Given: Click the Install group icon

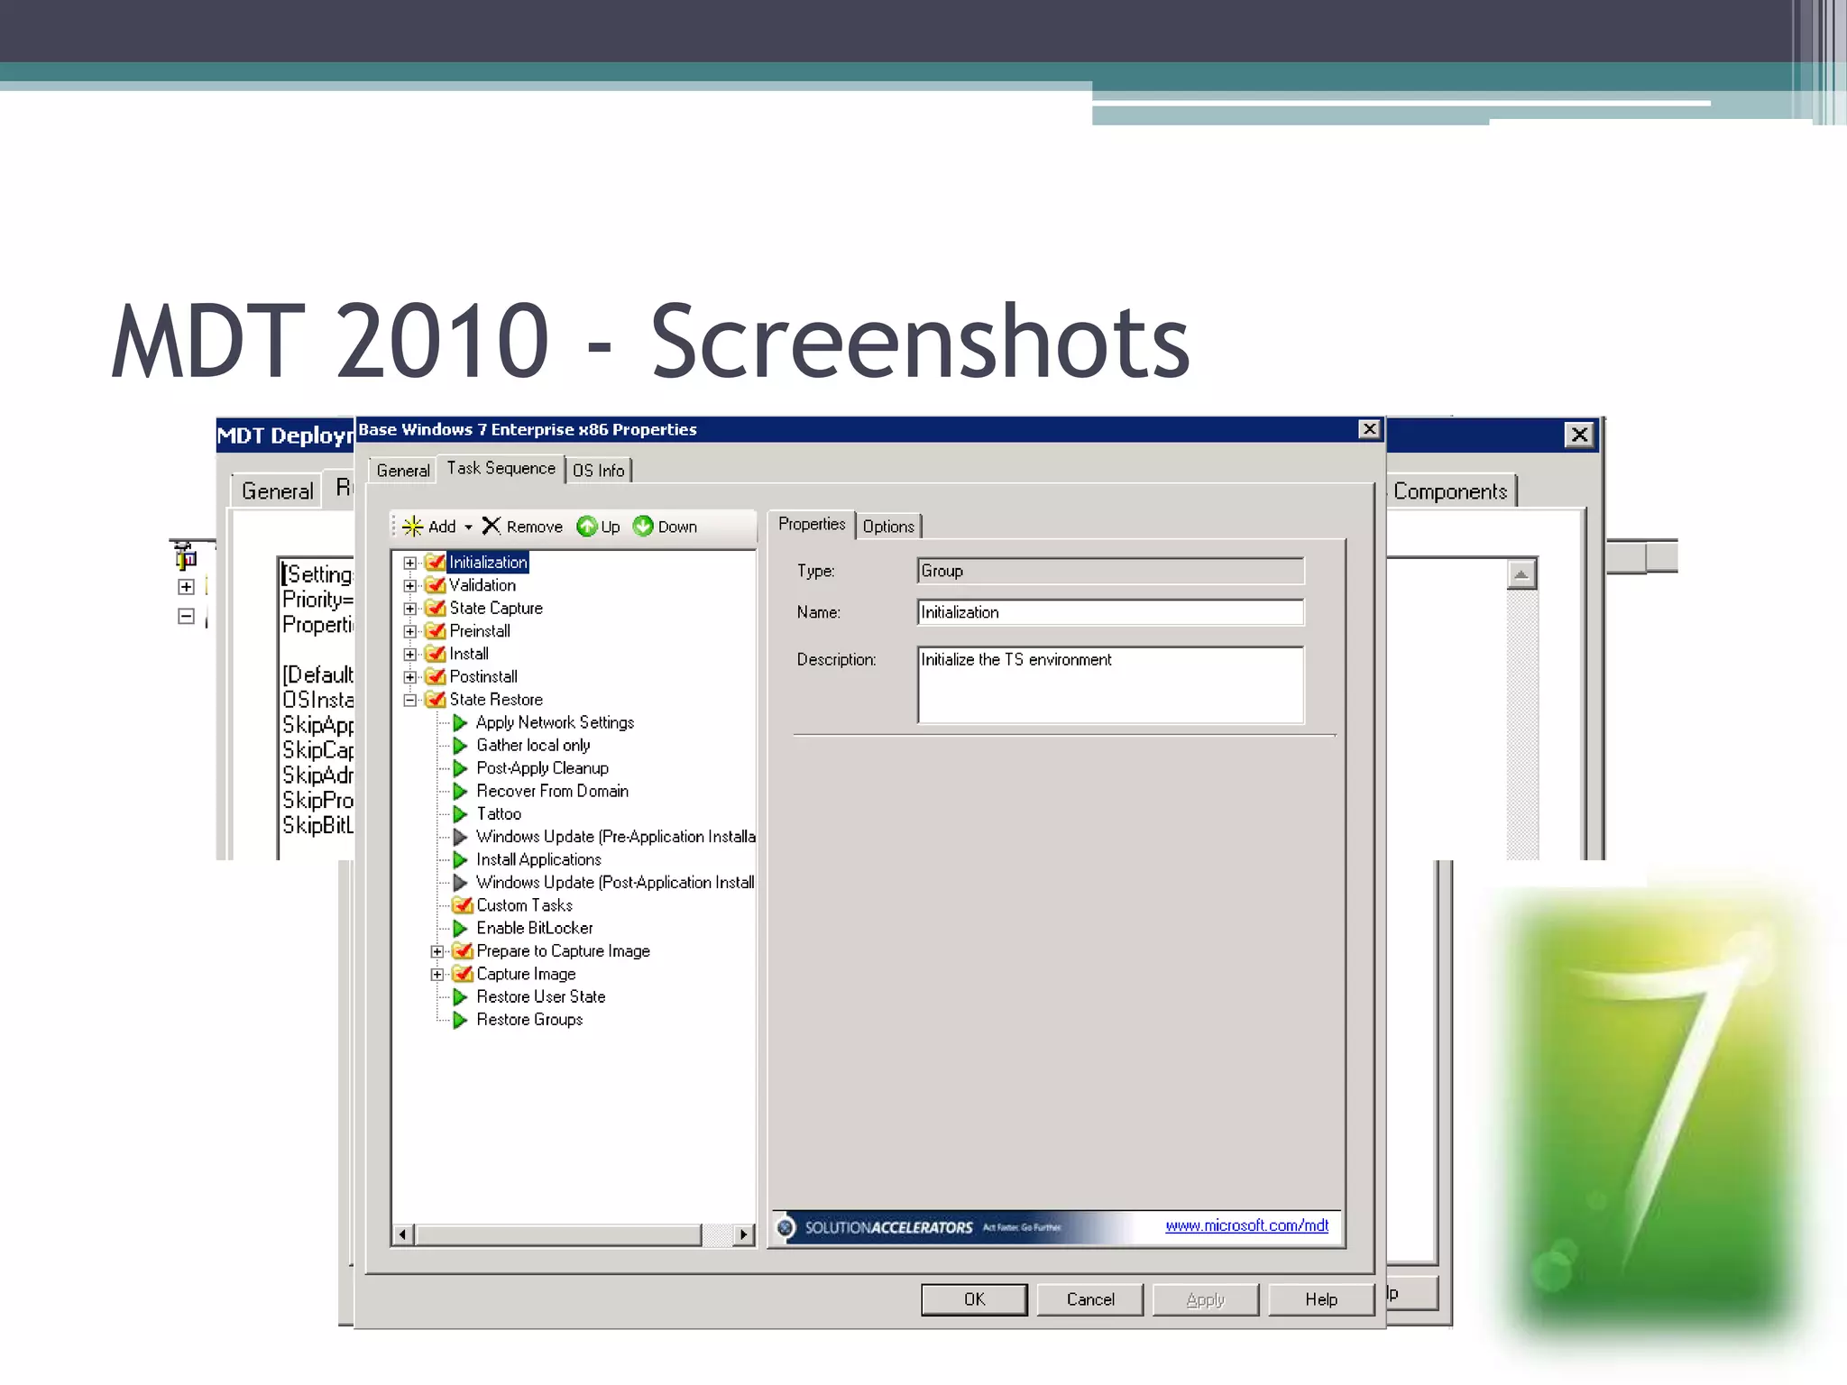Looking at the screenshot, I should (x=436, y=654).
